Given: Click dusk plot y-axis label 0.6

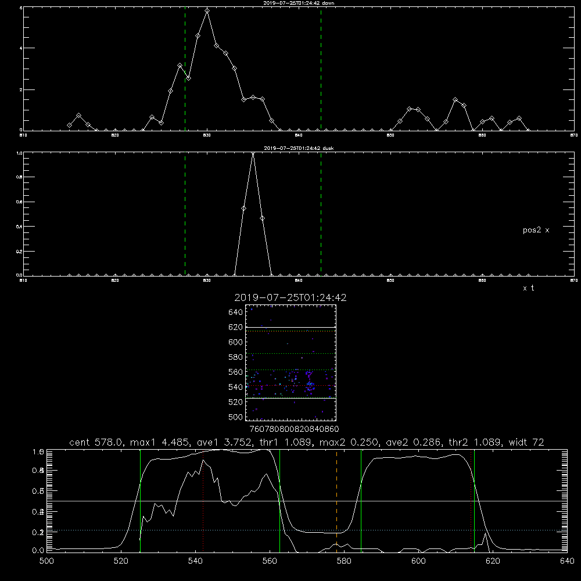Looking at the screenshot, I should click(x=19, y=202).
